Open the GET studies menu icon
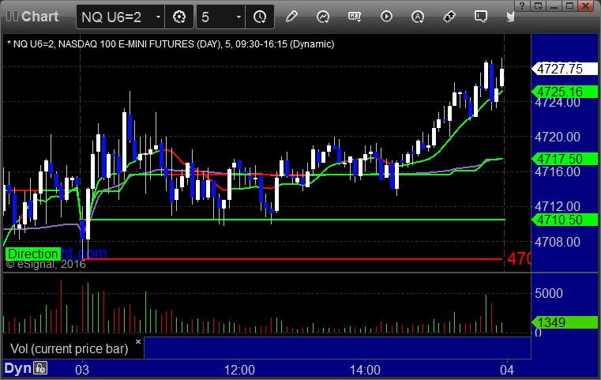The image size is (601, 380). point(355,17)
